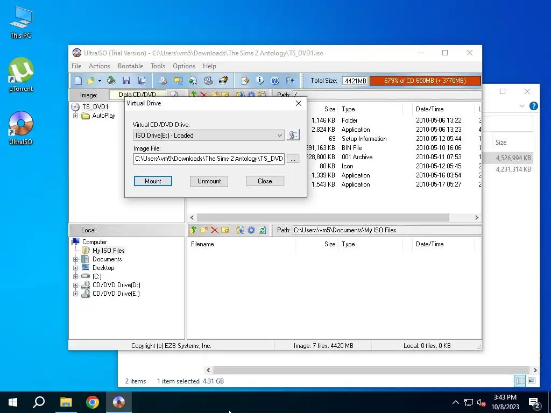
Task: Click the Burn CD/DVD Image flame icon
Action: pyautogui.click(x=223, y=81)
